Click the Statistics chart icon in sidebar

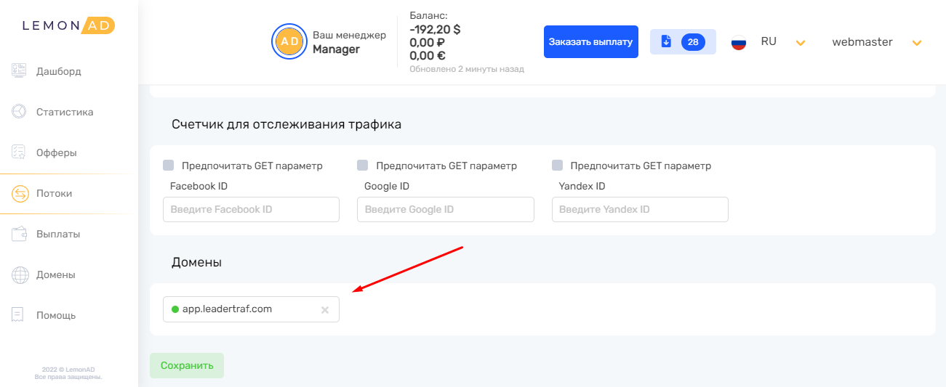point(20,112)
